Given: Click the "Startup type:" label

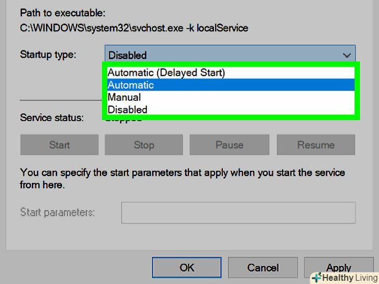Looking at the screenshot, I should coord(48,54).
